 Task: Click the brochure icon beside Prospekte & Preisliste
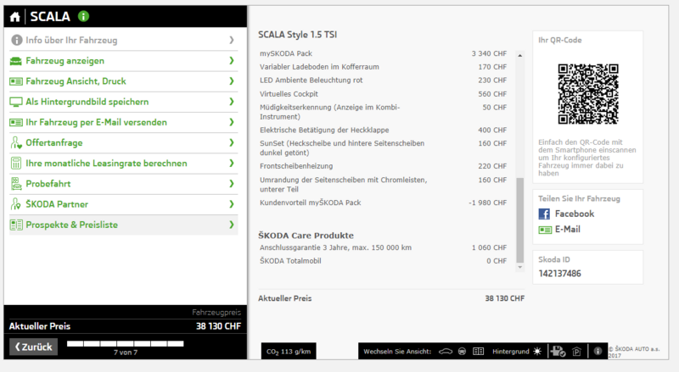click(16, 225)
